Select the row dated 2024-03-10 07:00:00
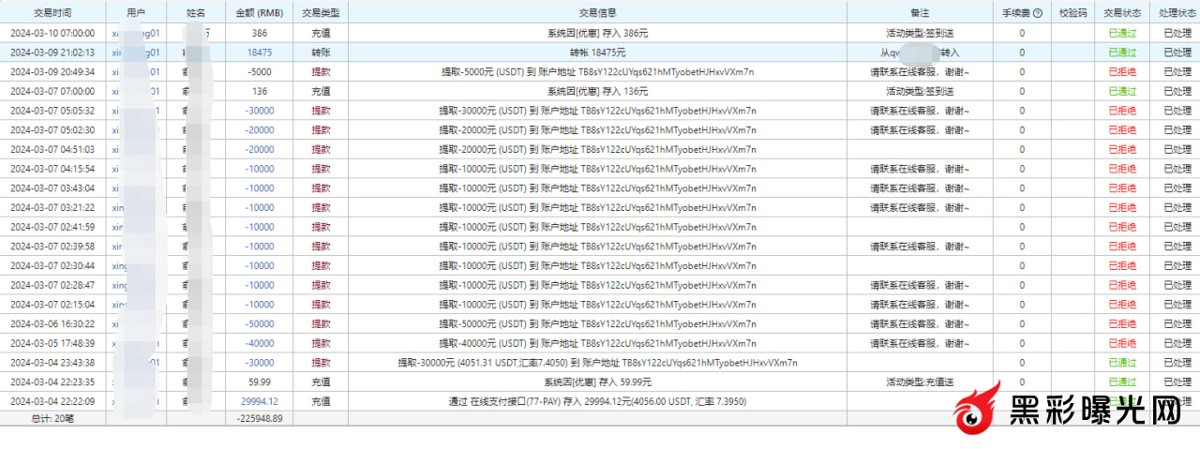This screenshot has width=1200, height=449. point(52,33)
